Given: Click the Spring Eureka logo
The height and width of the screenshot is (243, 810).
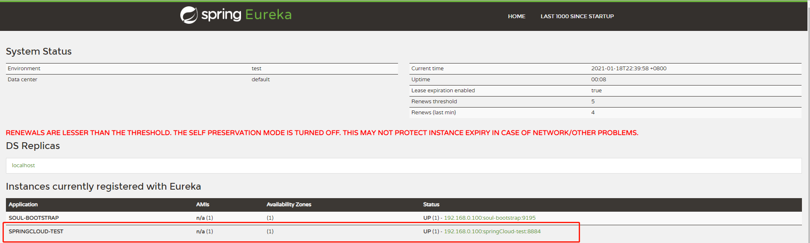Looking at the screenshot, I should pyautogui.click(x=236, y=15).
